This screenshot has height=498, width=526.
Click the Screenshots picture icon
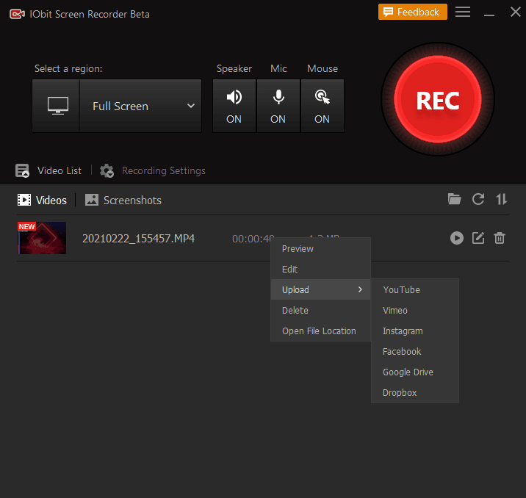(x=92, y=200)
